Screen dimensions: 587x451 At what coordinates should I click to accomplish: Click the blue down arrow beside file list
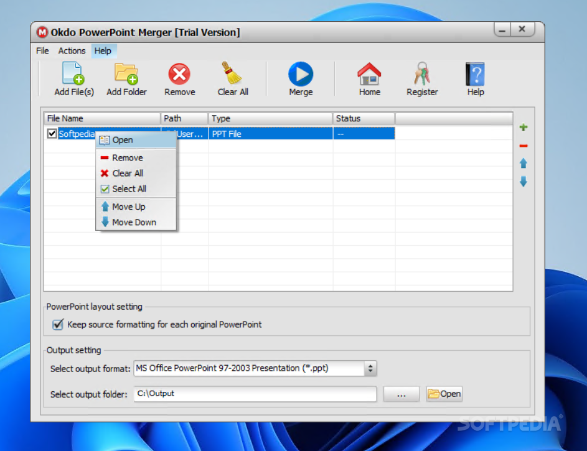click(524, 182)
